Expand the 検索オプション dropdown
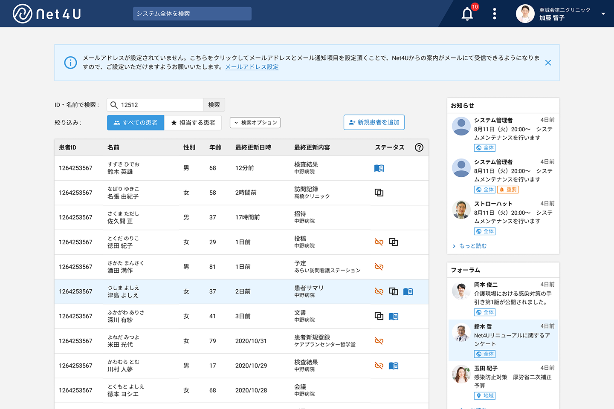Image resolution: width=614 pixels, height=409 pixels. point(255,123)
